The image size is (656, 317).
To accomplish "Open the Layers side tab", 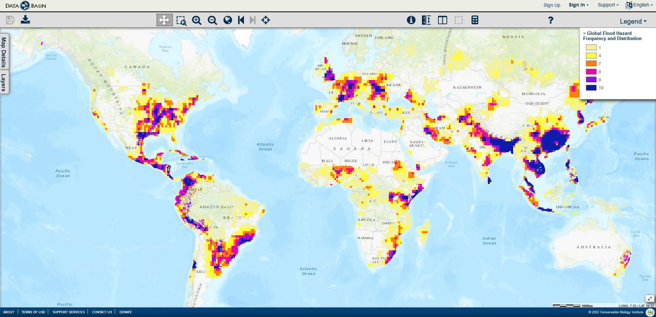I will point(4,82).
